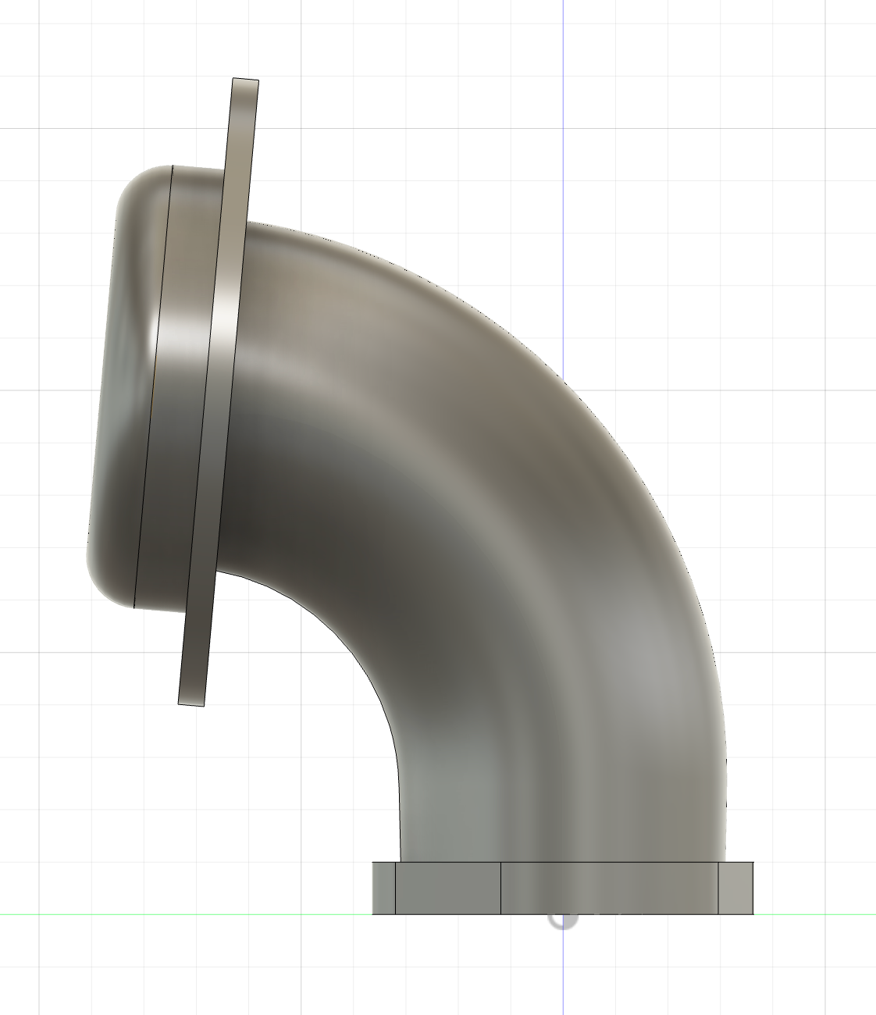Viewport: 876px width, 1015px height.
Task: Click the top end face of the flange
Action: 245,79
